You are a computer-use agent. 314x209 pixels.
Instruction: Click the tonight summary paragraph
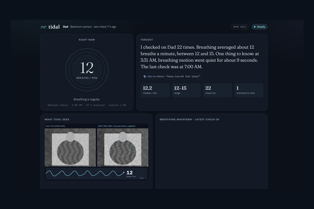click(199, 57)
